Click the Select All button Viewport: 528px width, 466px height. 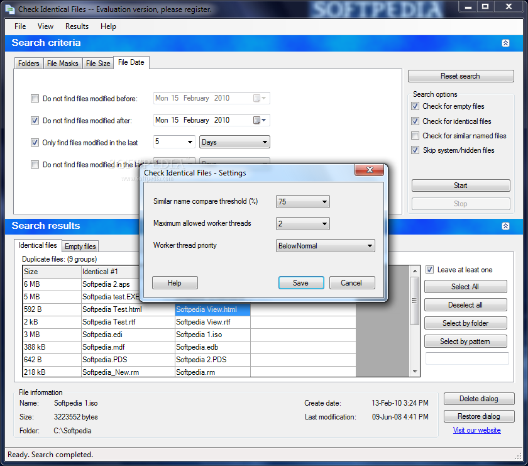(465, 286)
